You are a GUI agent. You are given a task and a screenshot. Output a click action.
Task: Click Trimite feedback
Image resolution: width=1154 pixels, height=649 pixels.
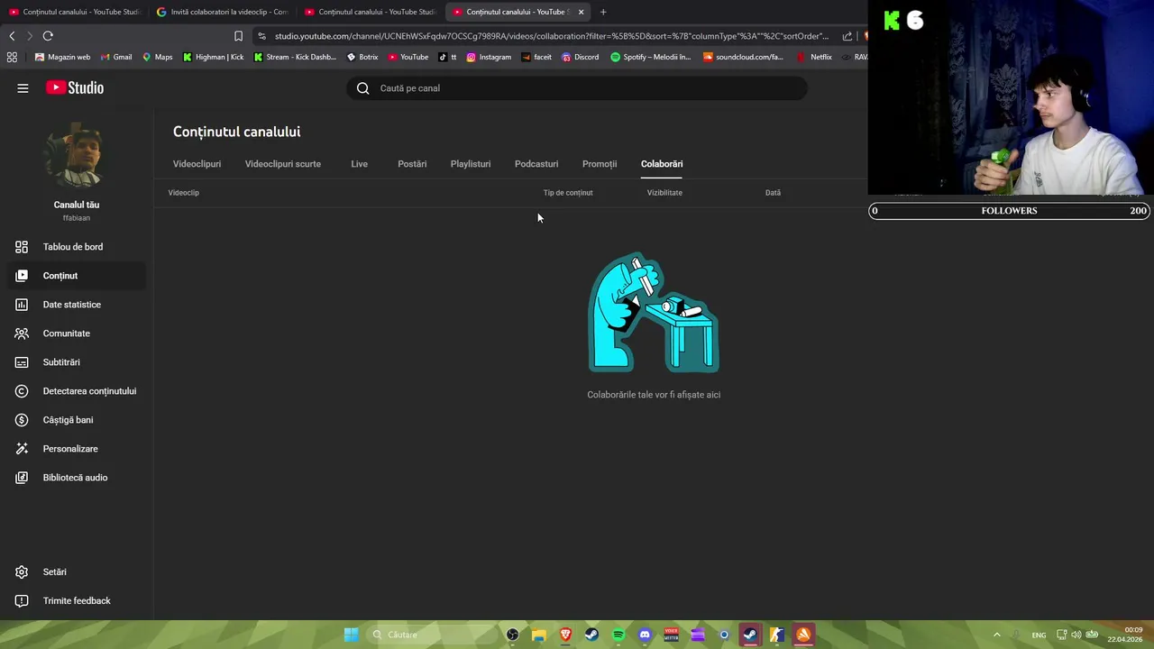coord(77,601)
